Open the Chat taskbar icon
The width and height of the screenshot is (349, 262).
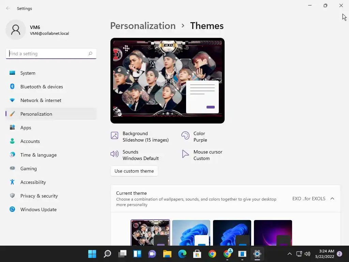[152, 254]
